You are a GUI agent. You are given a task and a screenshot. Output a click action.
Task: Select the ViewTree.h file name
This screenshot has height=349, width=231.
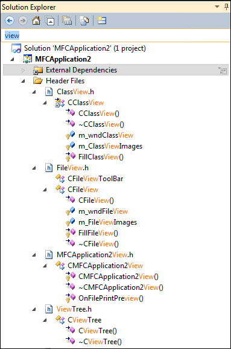click(x=74, y=309)
